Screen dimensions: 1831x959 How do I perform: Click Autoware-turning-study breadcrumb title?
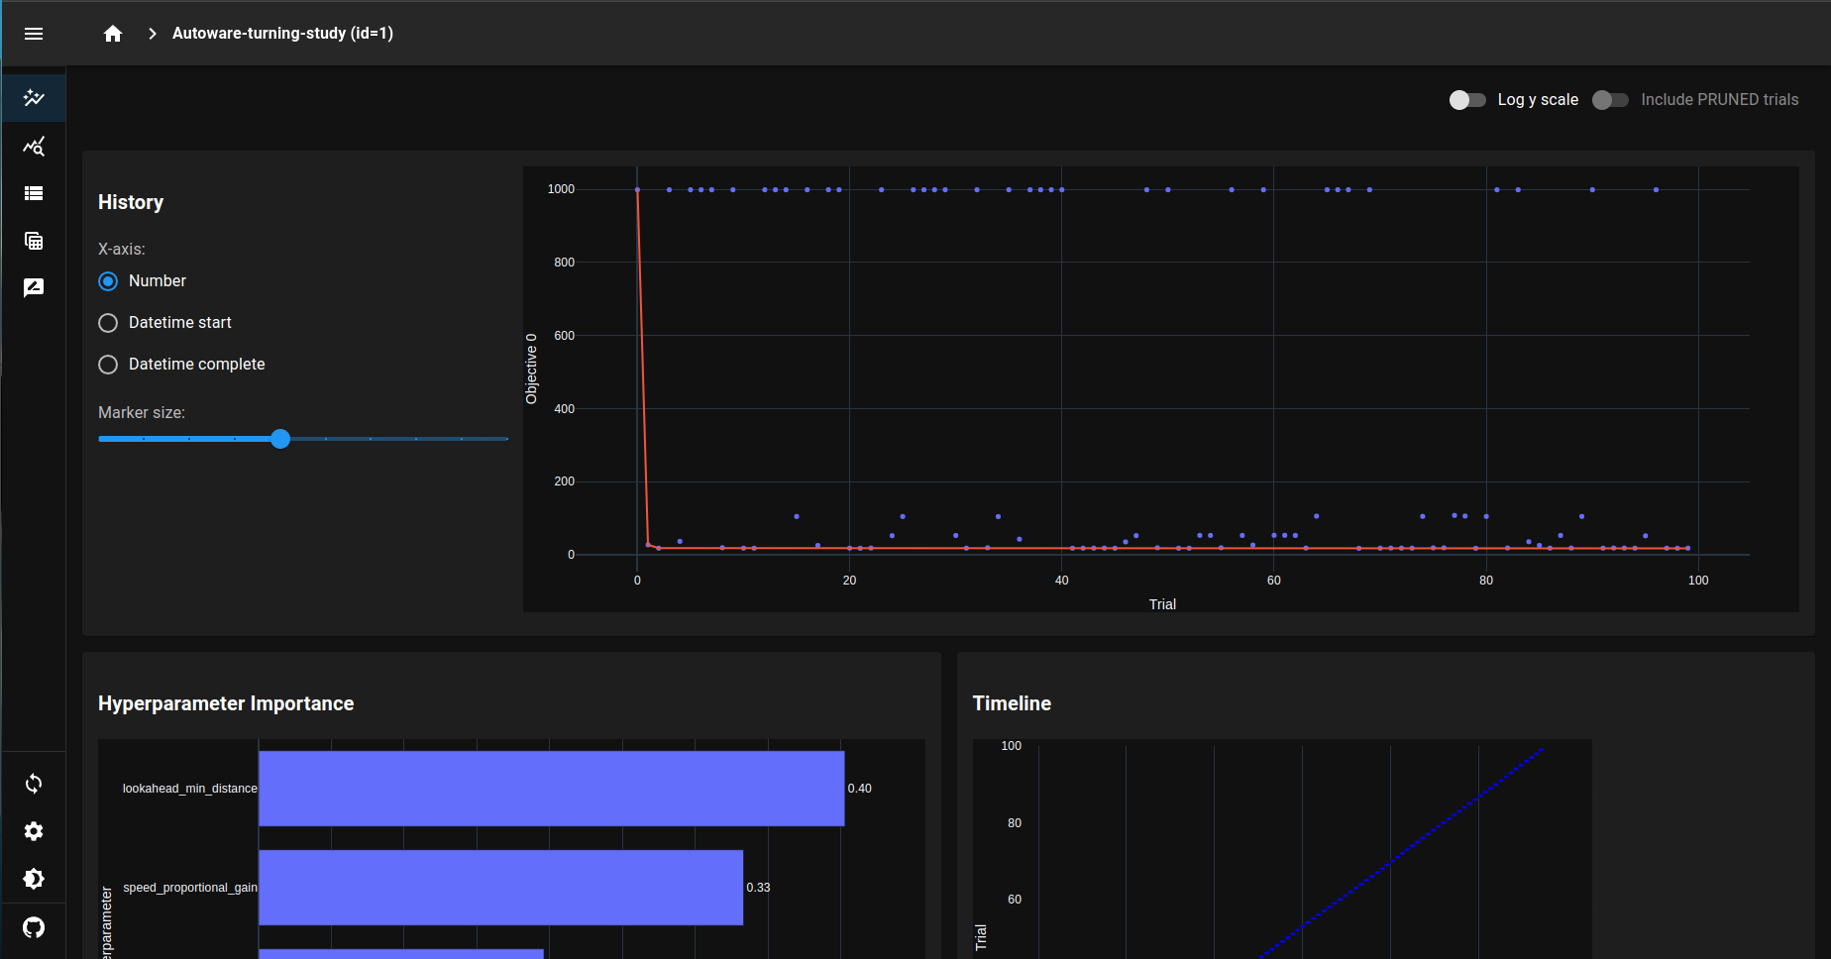pos(282,34)
